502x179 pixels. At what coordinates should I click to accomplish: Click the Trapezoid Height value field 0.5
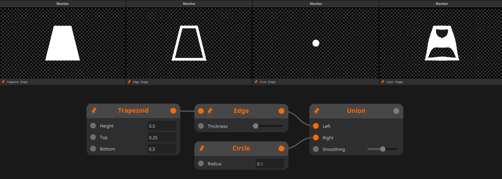162,126
